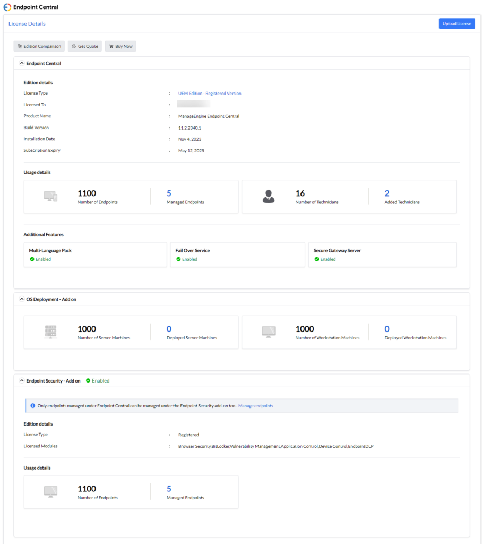
Task: Click the 16 Number of Technicians value
Action: [x=300, y=193]
